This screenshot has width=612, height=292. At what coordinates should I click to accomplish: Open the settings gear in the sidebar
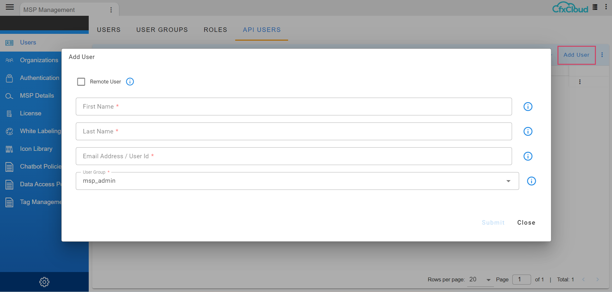[44, 282]
